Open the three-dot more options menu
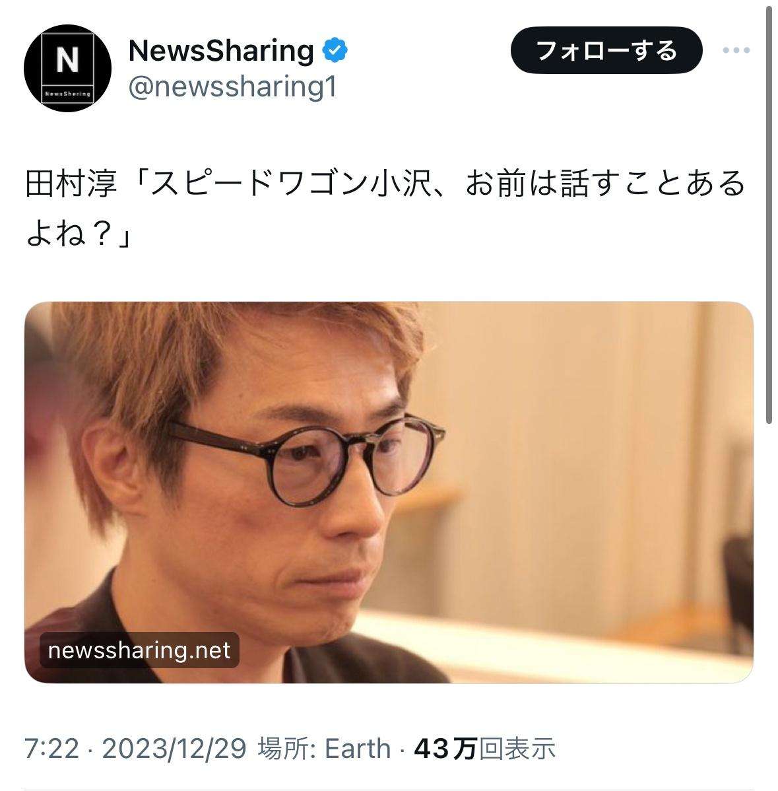 [x=736, y=50]
